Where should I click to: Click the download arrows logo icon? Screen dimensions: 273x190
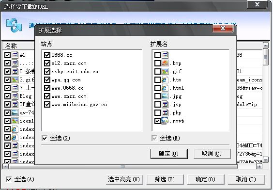(x=14, y=25)
